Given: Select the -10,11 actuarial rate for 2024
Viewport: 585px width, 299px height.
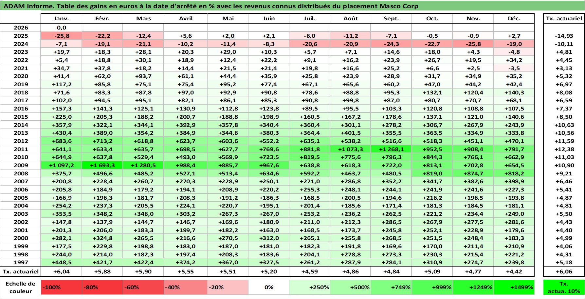Looking at the screenshot, I should [564, 44].
